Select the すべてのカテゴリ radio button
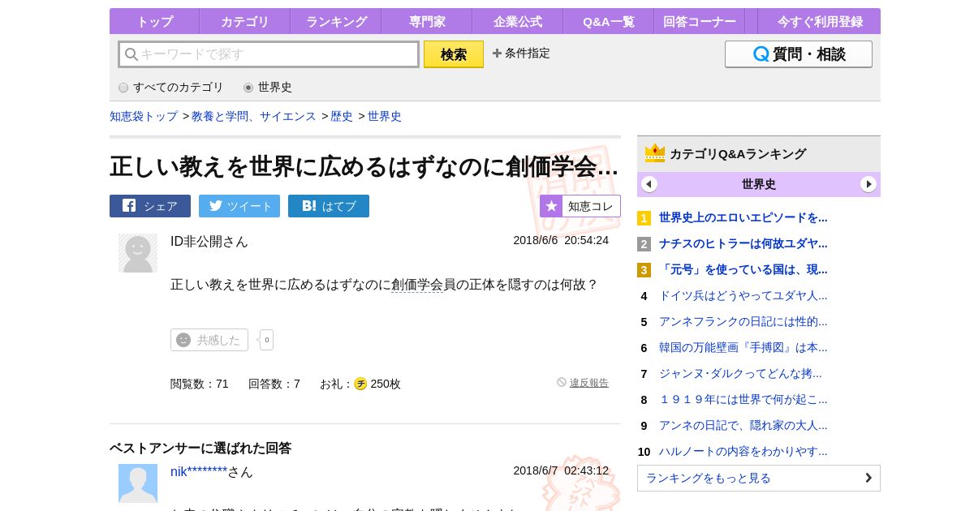 tap(123, 88)
